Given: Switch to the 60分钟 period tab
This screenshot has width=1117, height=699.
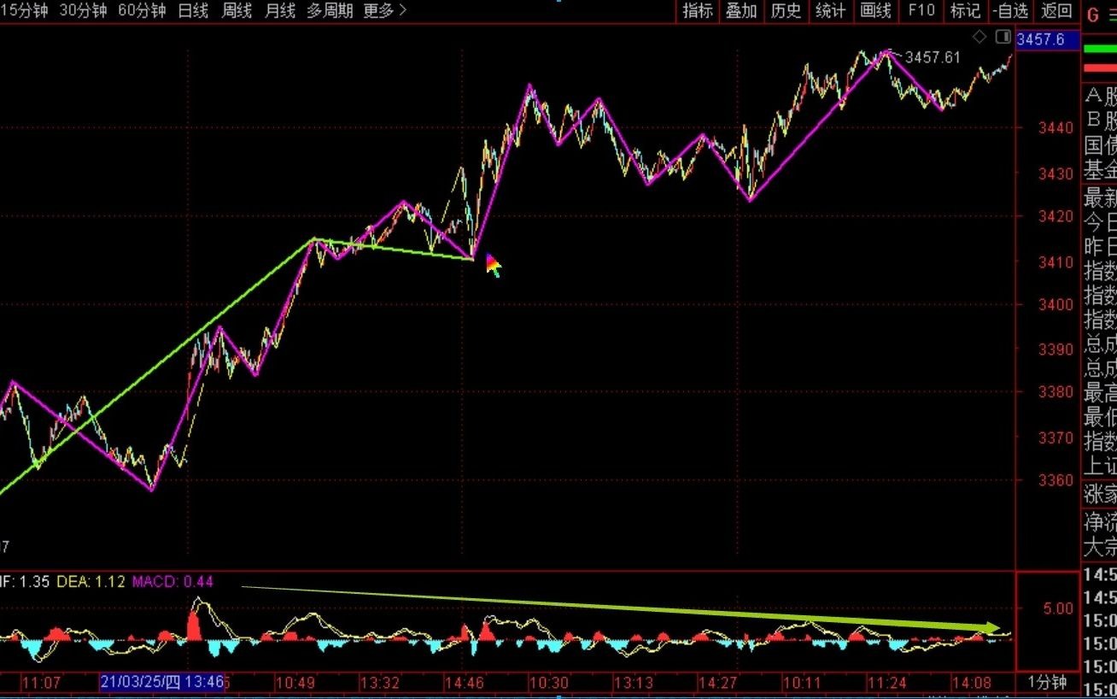Looking at the screenshot, I should [x=142, y=11].
